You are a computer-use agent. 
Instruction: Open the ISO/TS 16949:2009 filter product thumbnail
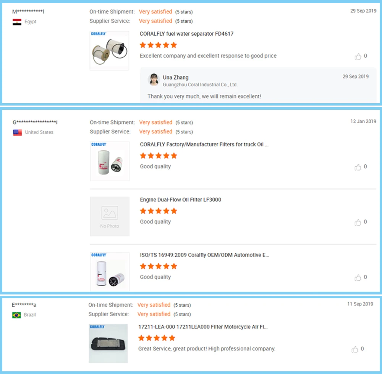(110, 271)
